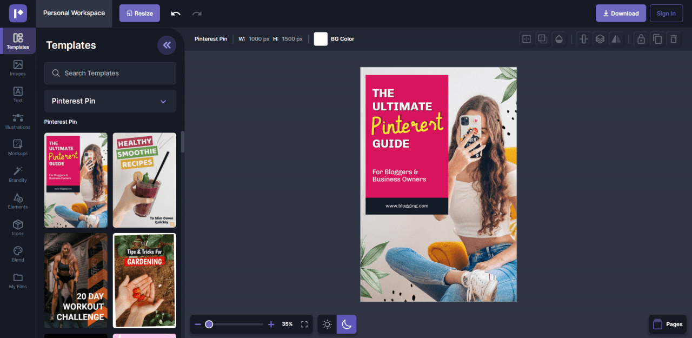This screenshot has width=692, height=338.
Task: Click the duplicate copy icon
Action: click(x=657, y=39)
